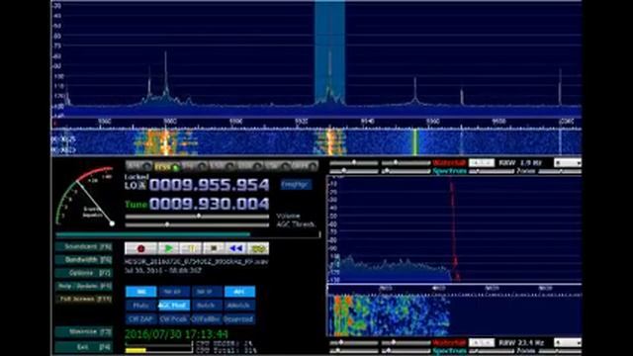
Task: Click the S-meter gauge
Action: click(86, 196)
